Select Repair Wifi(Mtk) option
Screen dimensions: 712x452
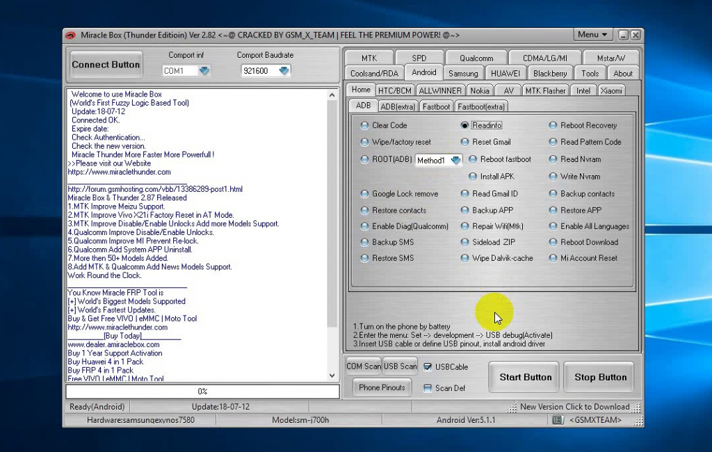point(464,226)
